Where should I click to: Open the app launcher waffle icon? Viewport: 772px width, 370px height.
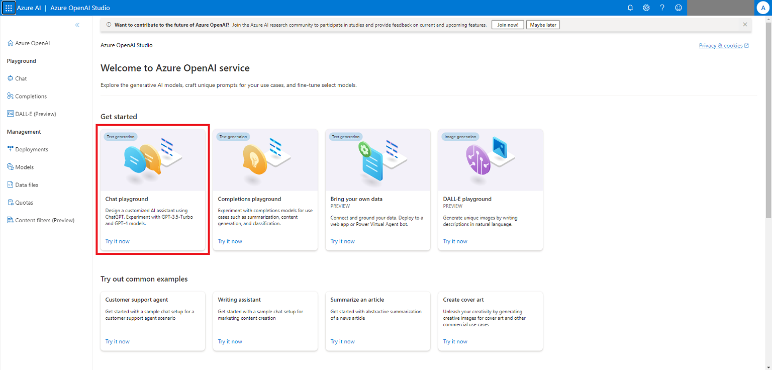[9, 8]
